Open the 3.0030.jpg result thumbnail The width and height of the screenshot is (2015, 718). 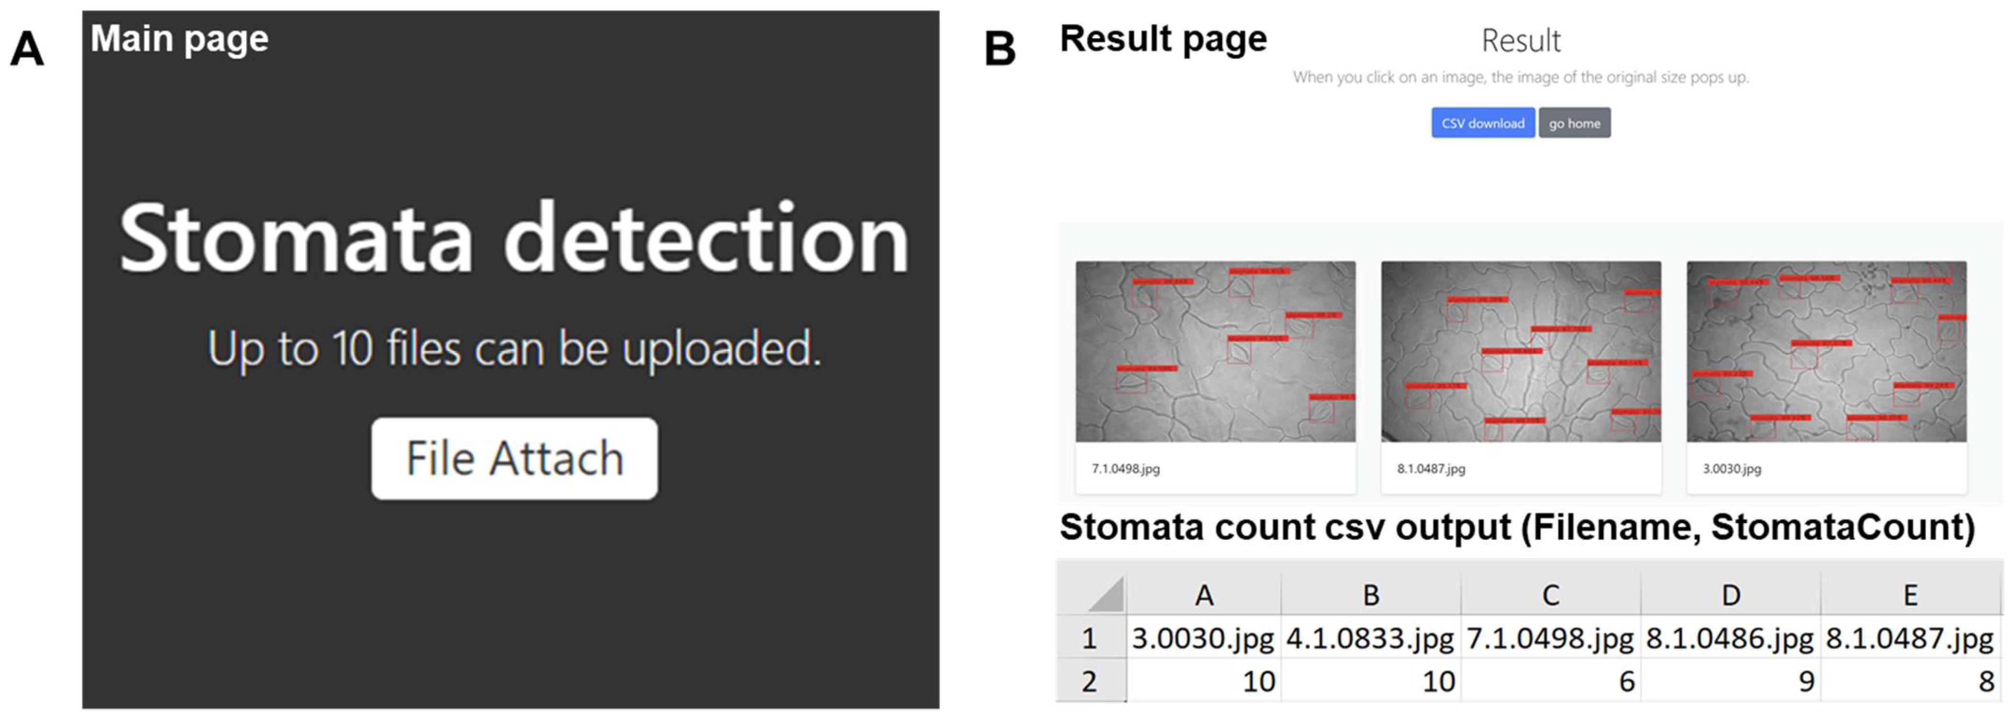click(x=1826, y=351)
